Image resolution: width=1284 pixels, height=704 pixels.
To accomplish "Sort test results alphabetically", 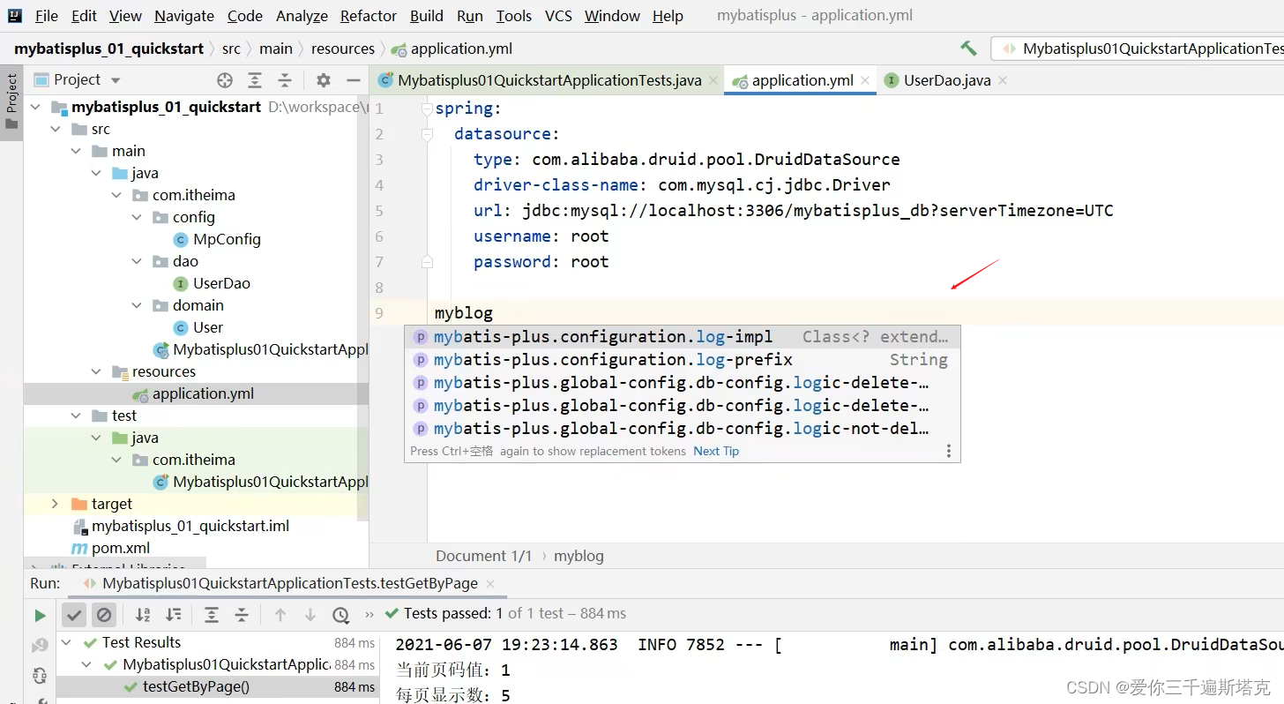I will 144,614.
